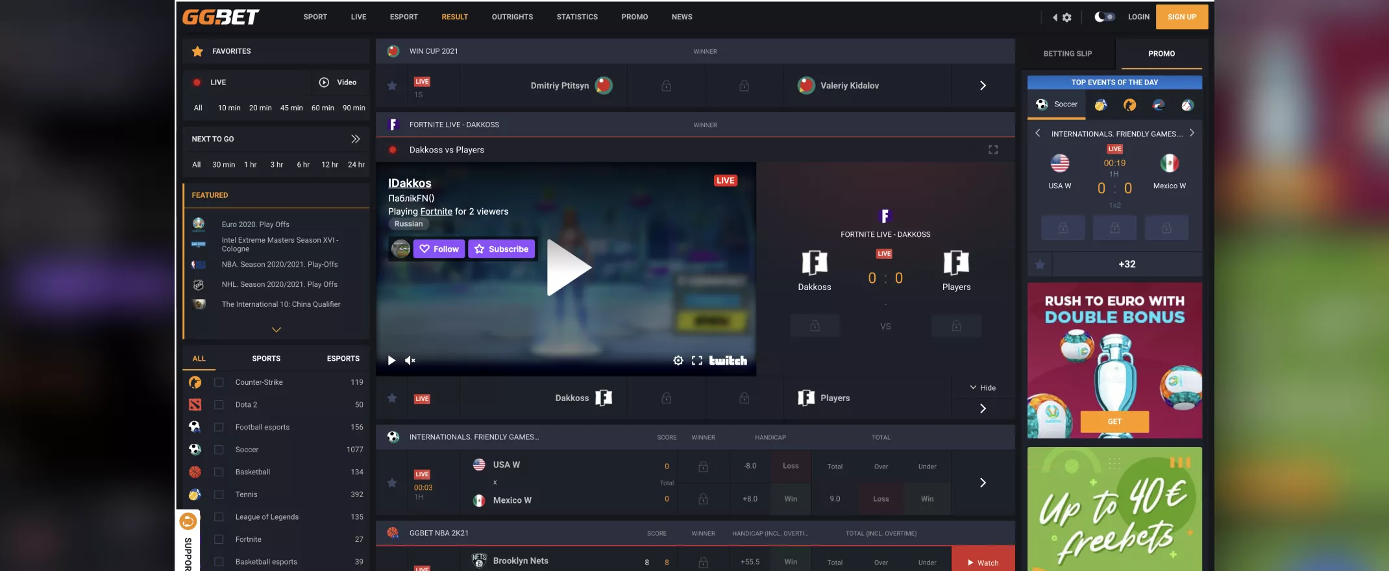Image resolution: width=1389 pixels, height=571 pixels.
Task: Switch to SPORTS tab in sidebar
Action: [266, 359]
